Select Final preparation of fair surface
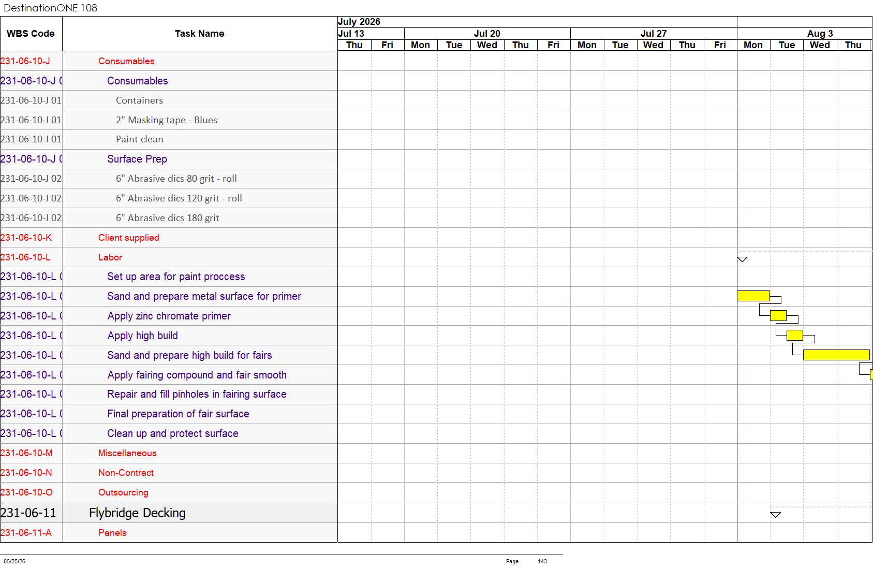 click(x=169, y=414)
